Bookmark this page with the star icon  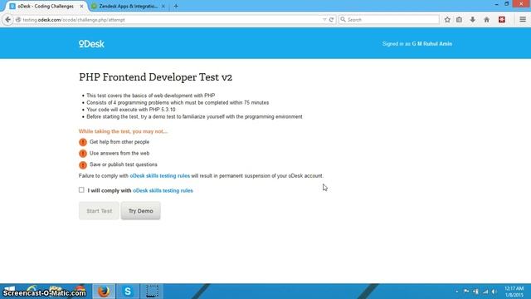point(447,20)
